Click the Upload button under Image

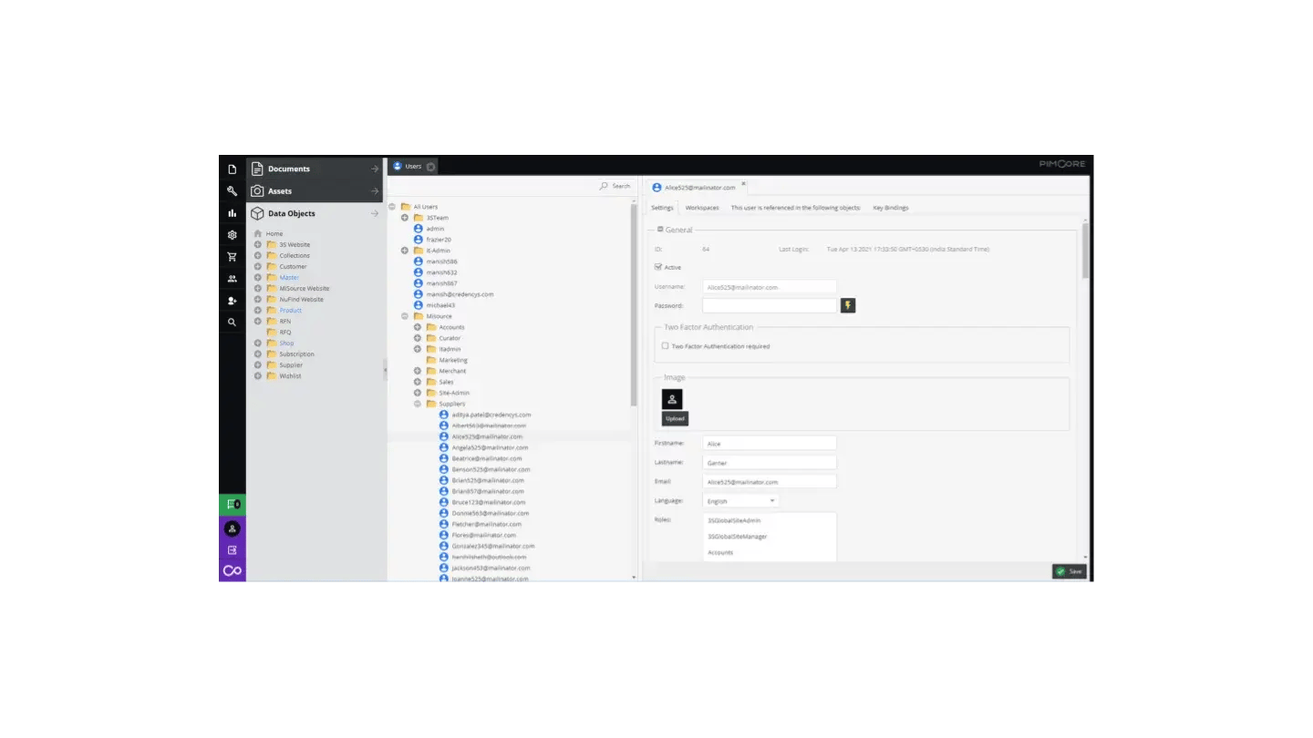click(675, 418)
